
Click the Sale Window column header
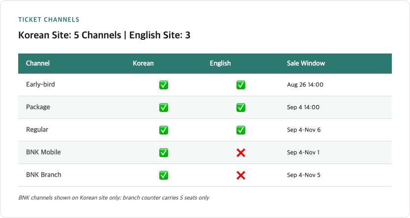tap(306, 63)
